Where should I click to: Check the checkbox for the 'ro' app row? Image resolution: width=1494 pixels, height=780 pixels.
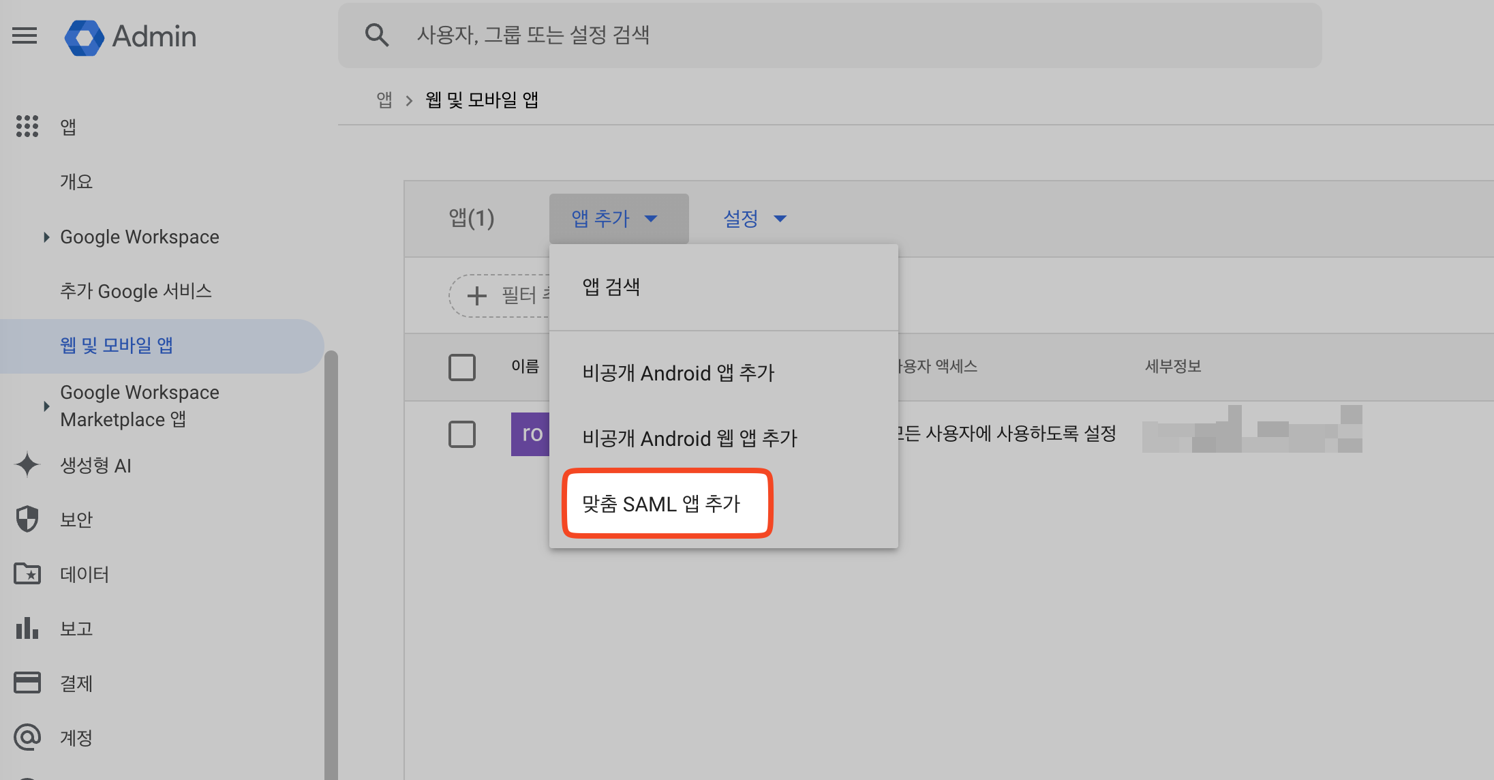click(x=462, y=434)
